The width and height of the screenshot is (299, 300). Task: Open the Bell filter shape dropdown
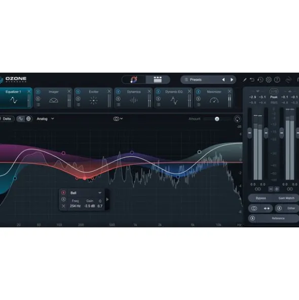coord(86,193)
